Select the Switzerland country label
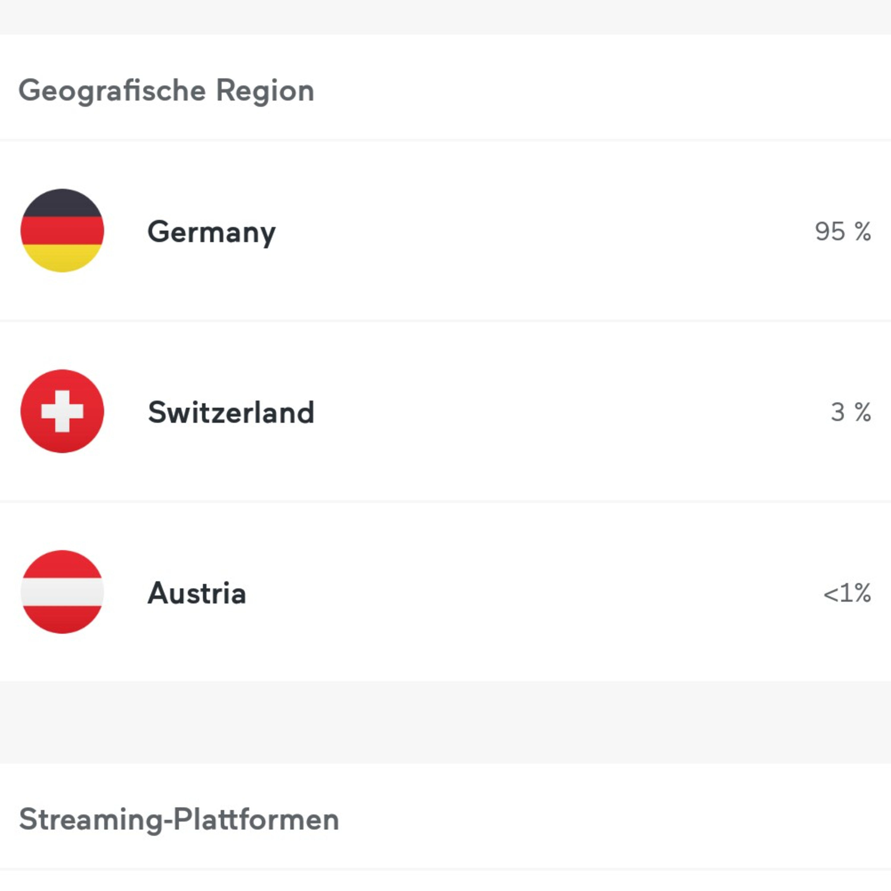891x891 pixels. pos(230,412)
